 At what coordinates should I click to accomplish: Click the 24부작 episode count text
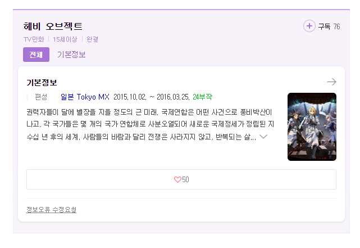(202, 97)
